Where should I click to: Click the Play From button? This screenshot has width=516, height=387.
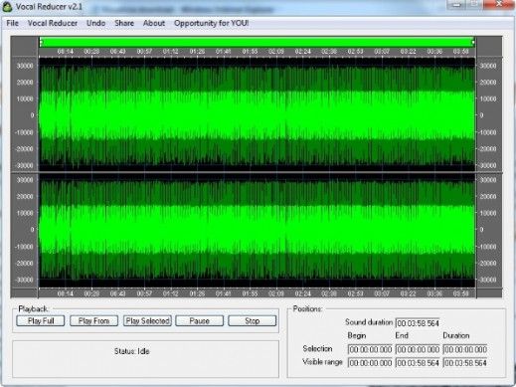pos(93,320)
